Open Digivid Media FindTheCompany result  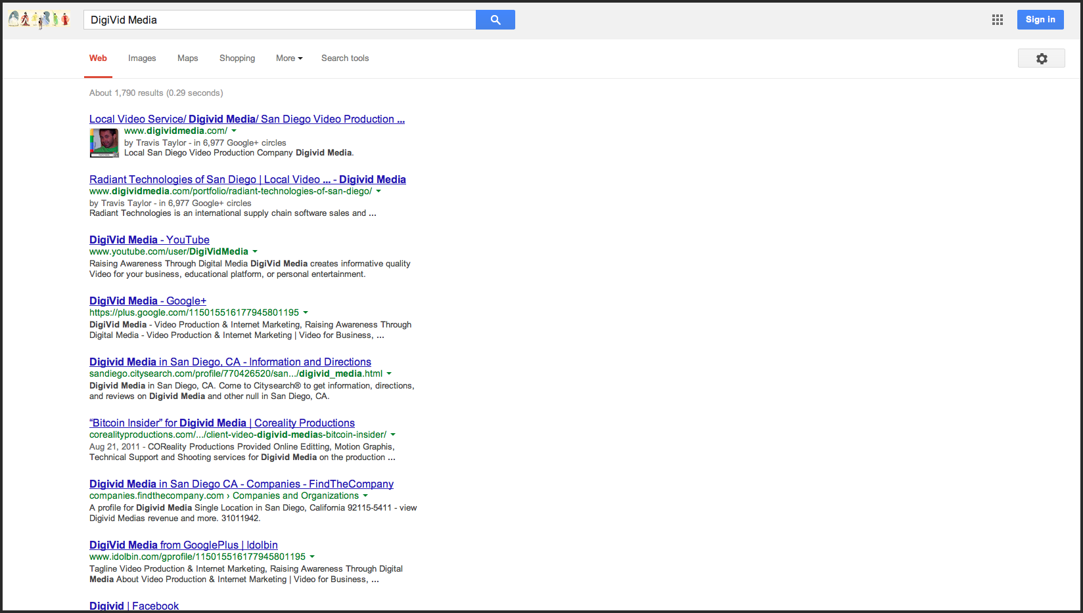(x=241, y=484)
